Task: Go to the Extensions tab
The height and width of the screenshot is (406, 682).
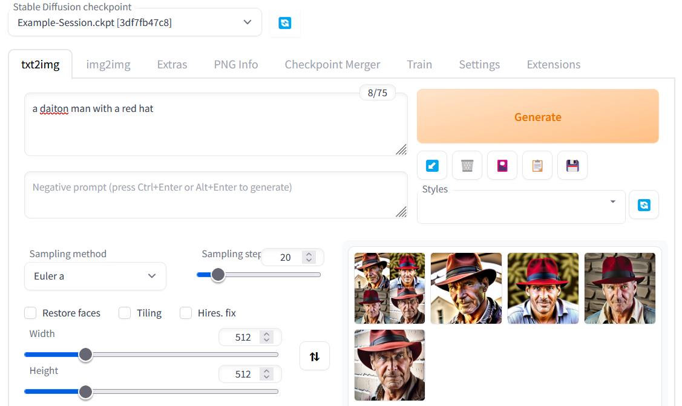Action: (x=553, y=65)
